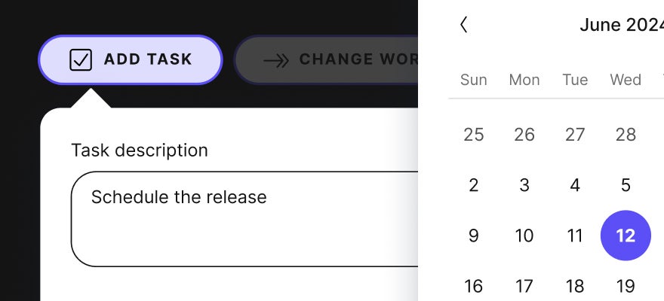Select date 28 under Wed

(x=625, y=135)
